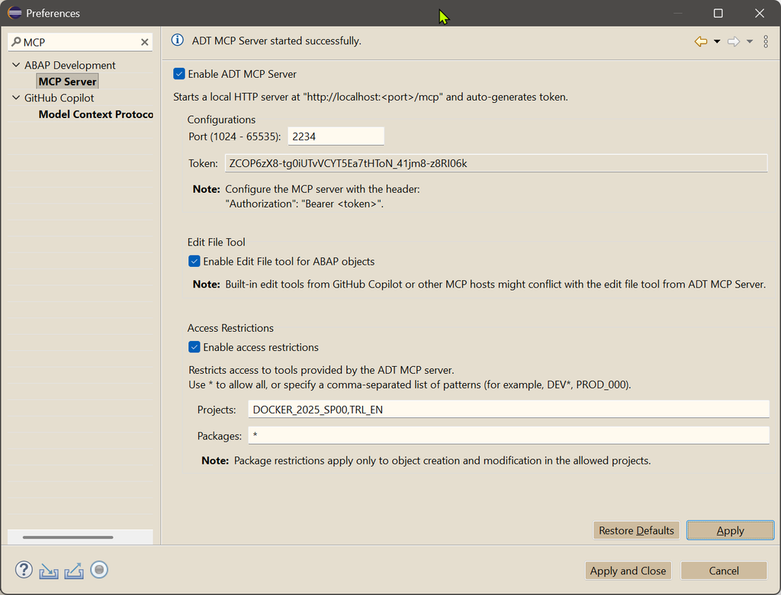Click the 'Configurations' group label
The image size is (781, 595).
(221, 120)
